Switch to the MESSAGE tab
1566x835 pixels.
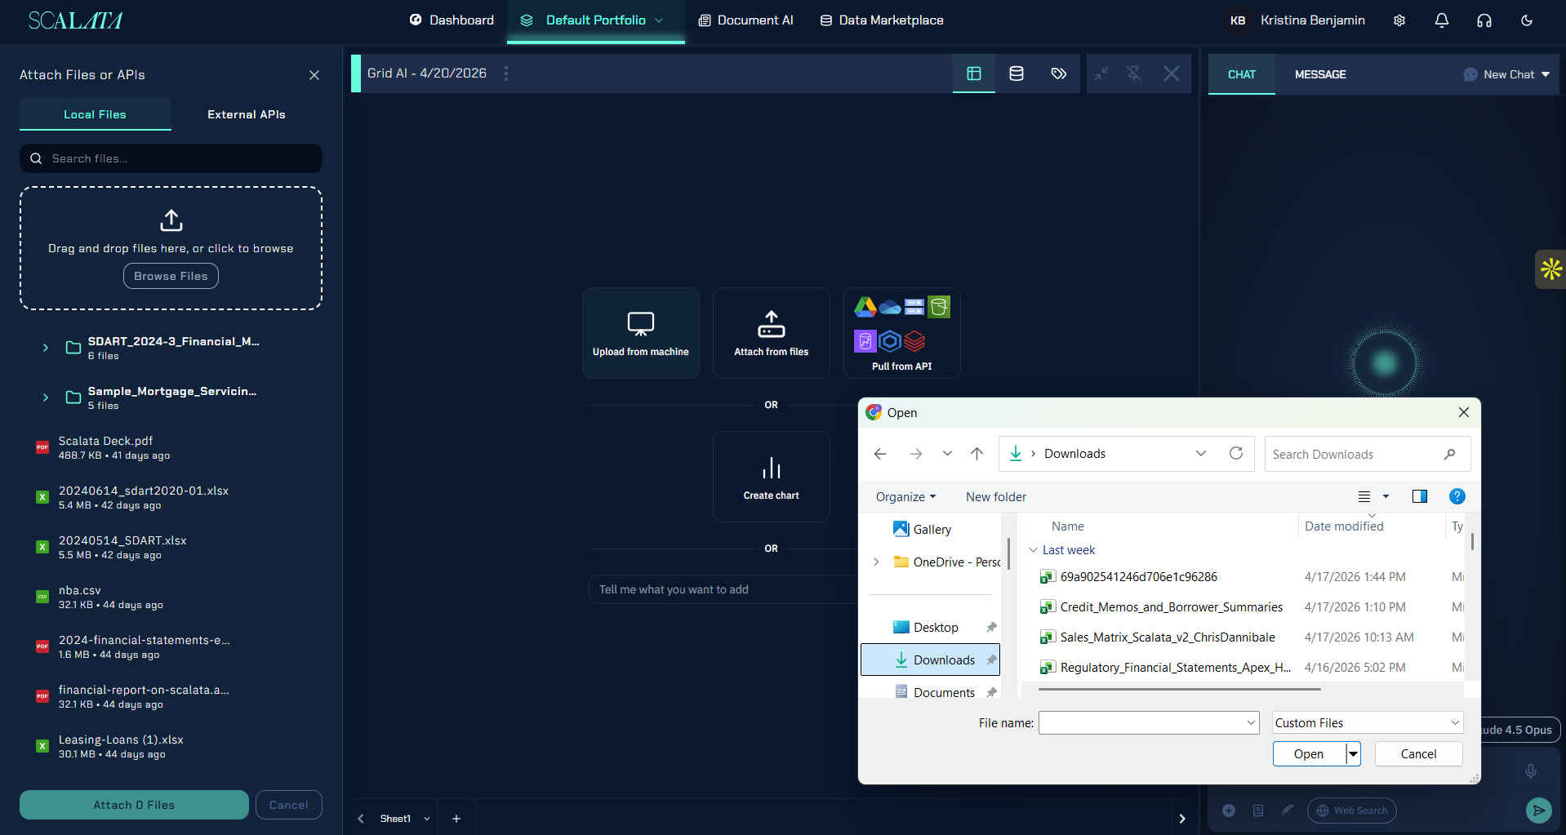pos(1320,74)
